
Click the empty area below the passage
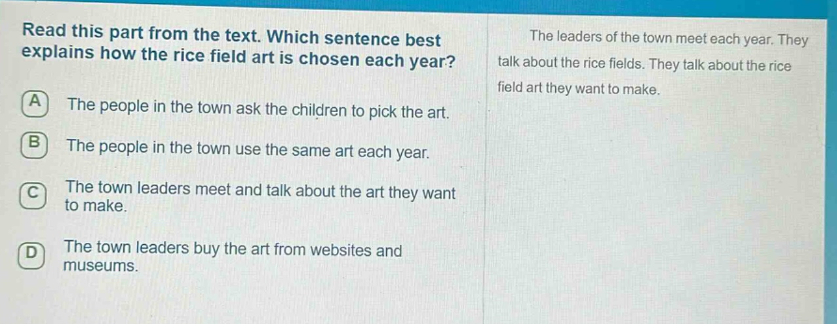point(655,209)
